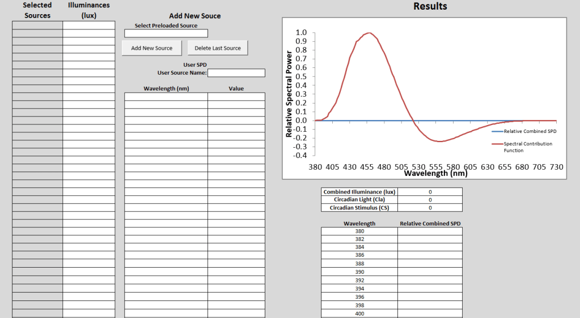The height and width of the screenshot is (318, 580).
Task: Click the Results heading above the chart
Action: pyautogui.click(x=430, y=6)
